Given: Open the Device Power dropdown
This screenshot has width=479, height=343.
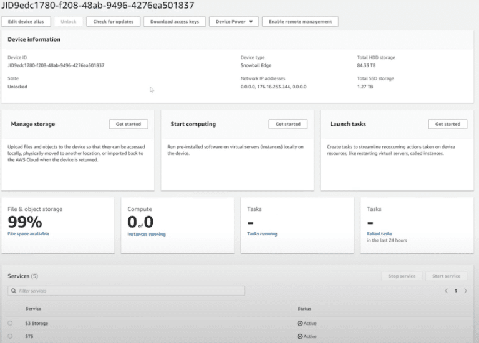Looking at the screenshot, I should 234,22.
